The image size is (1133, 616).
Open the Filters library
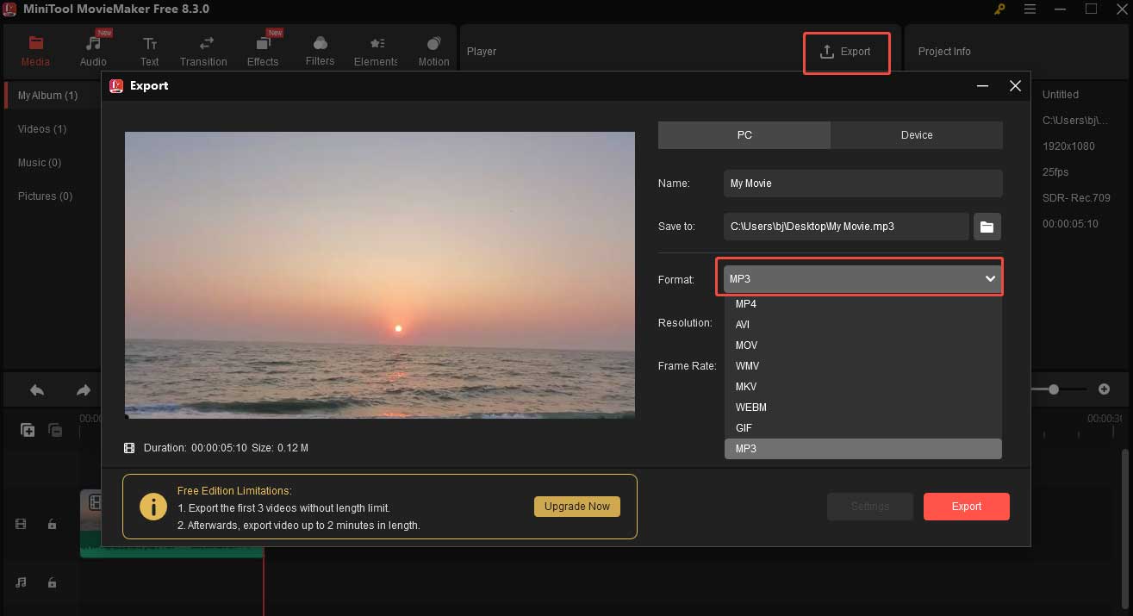point(320,51)
